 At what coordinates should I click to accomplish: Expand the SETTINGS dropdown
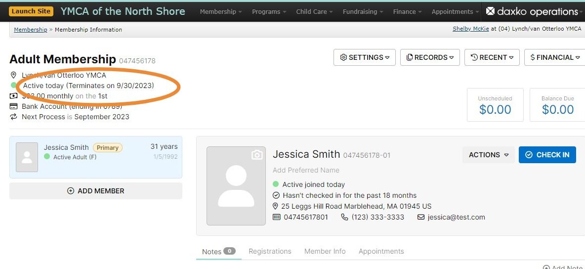tap(365, 57)
